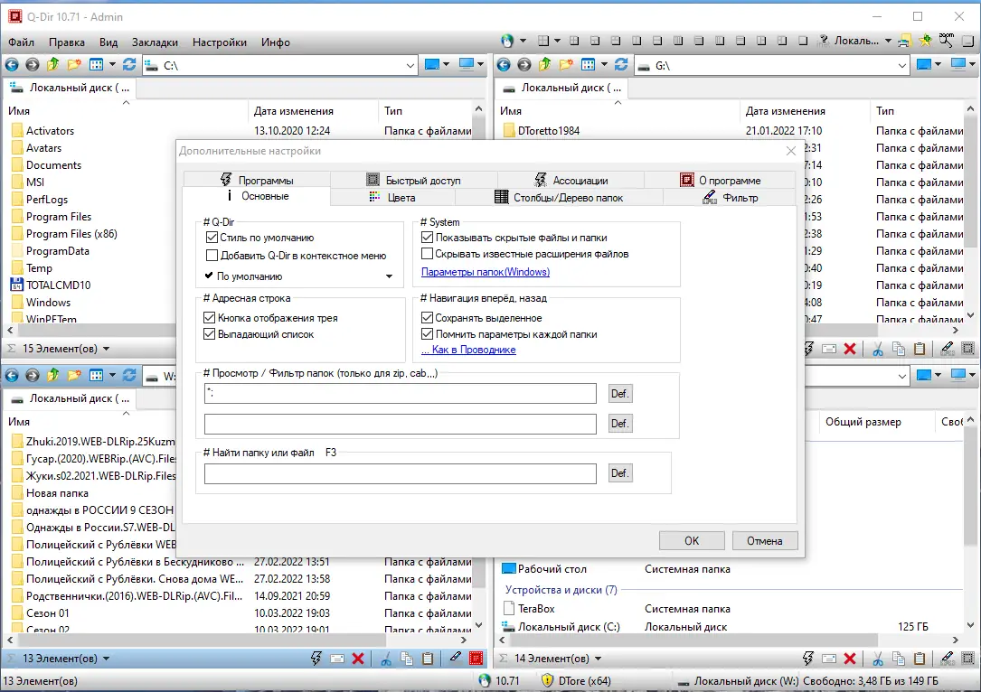
Task: Click Def. beside the find folder field
Action: pyautogui.click(x=619, y=473)
